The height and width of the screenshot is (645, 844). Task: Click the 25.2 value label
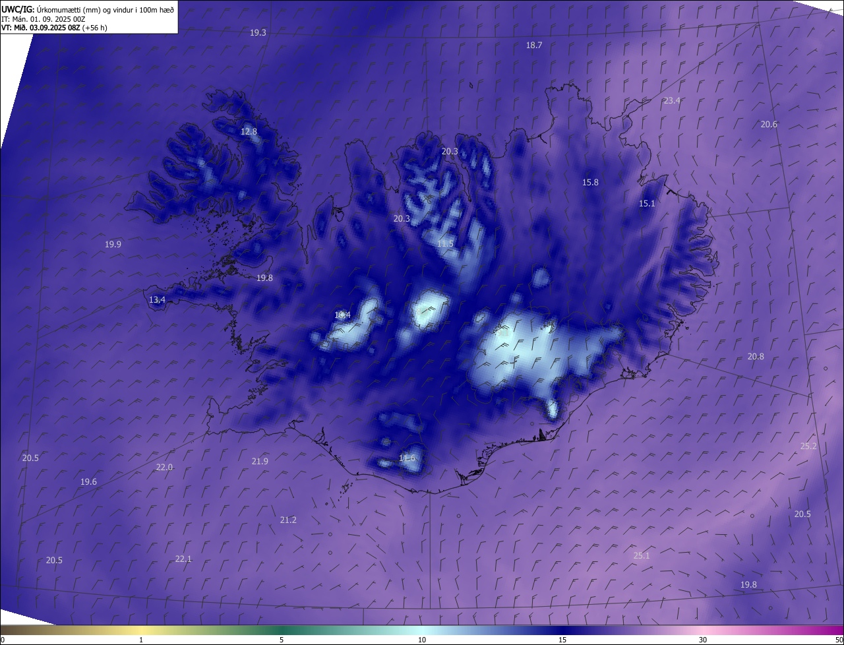pyautogui.click(x=808, y=446)
